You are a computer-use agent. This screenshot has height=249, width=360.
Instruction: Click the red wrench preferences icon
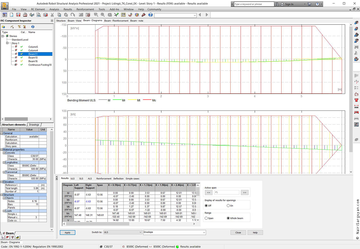(144, 15)
